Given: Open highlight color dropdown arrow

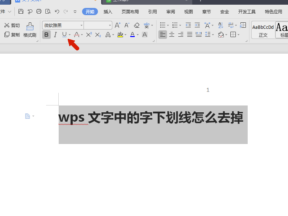Looking at the screenshot, I should (x=125, y=35).
